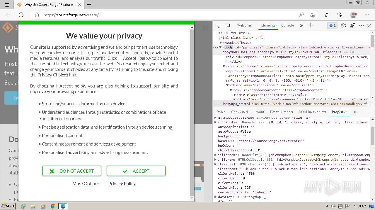Screen dimensions: 375x210
Task: Expand the cmpboxtxtdiv node
Action: click(235, 95)
